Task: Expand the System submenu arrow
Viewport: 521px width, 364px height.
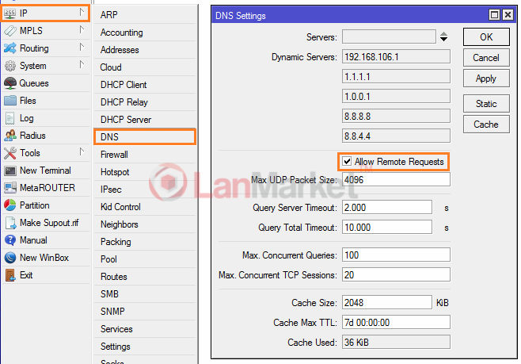Action: [82, 64]
